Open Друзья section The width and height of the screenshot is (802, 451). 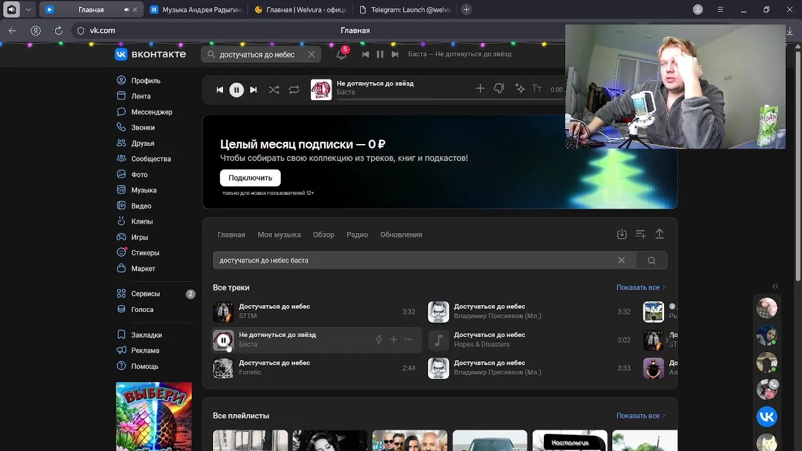click(x=135, y=143)
